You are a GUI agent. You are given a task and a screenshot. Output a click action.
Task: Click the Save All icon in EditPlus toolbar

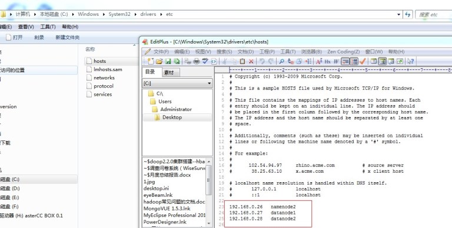177,61
